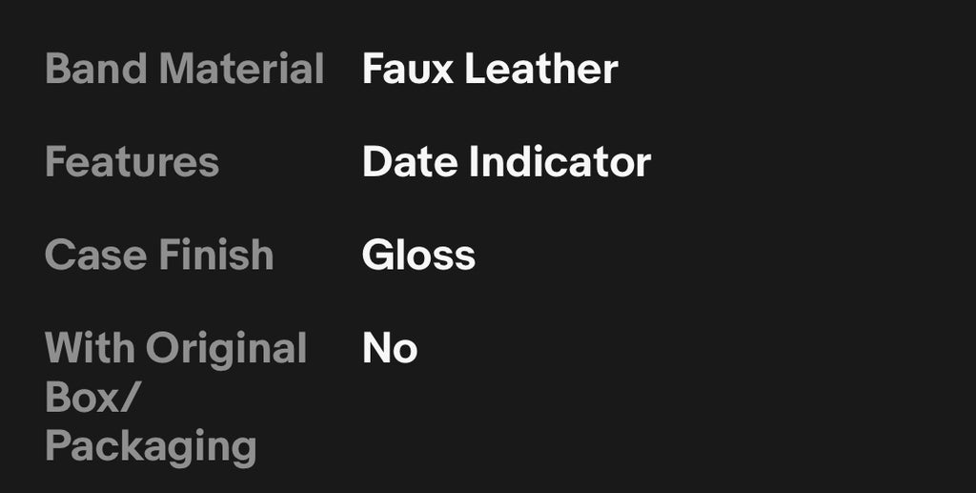Click the word "With"
976x493 pixels.
tap(91, 348)
